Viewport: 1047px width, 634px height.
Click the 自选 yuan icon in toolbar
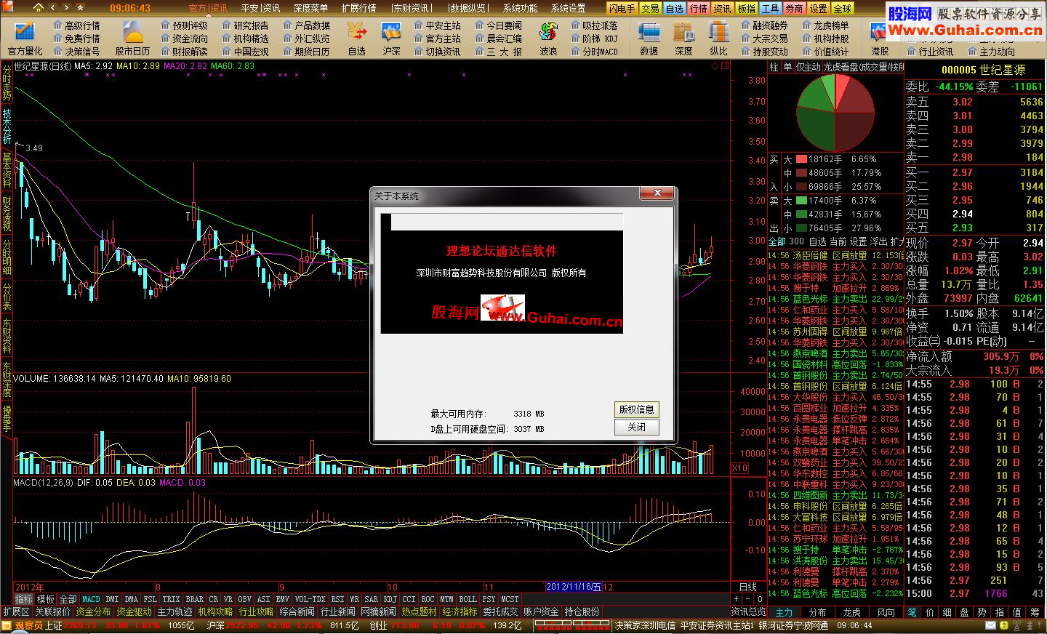pyautogui.click(x=357, y=32)
